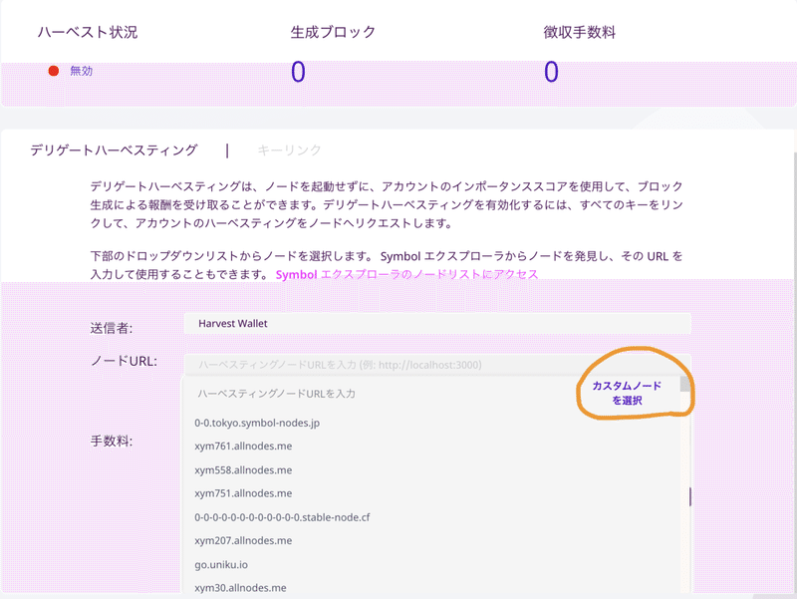Open the デリゲートハーベスティング tab
The image size is (797, 599).
click(x=114, y=150)
